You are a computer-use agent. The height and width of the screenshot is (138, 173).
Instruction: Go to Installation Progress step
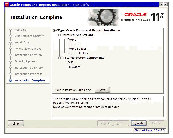tap(28, 74)
